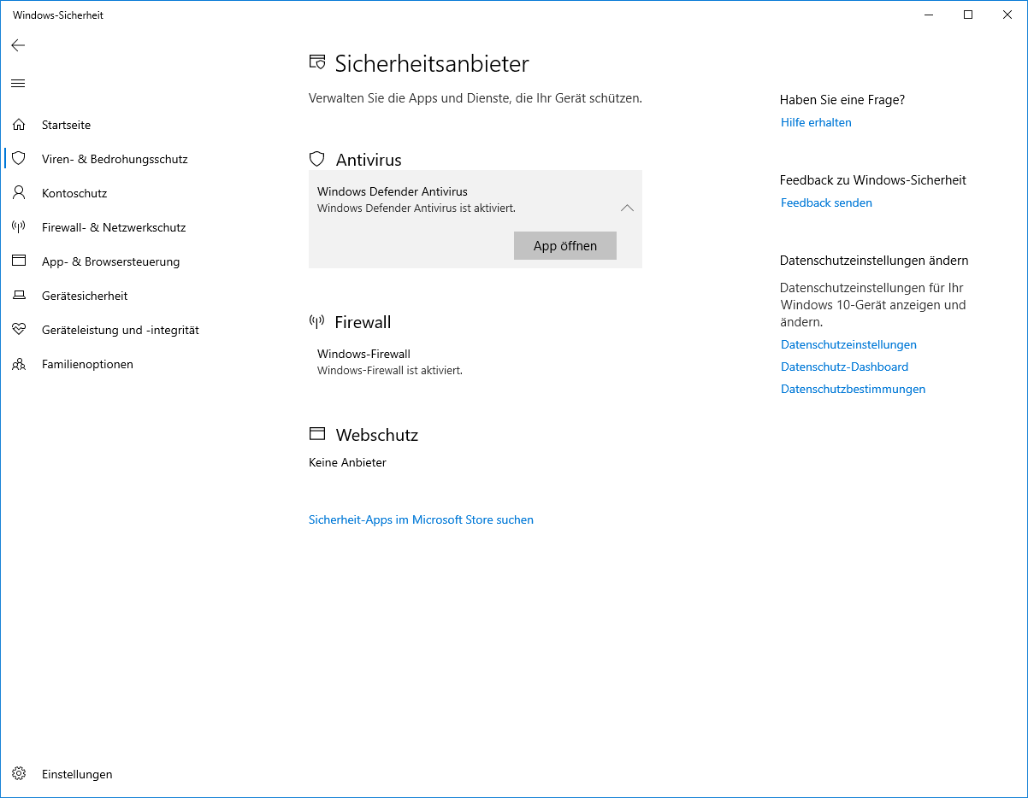This screenshot has width=1028, height=798.
Task: Click the gear icon for Einstellungen
Action: (19, 774)
